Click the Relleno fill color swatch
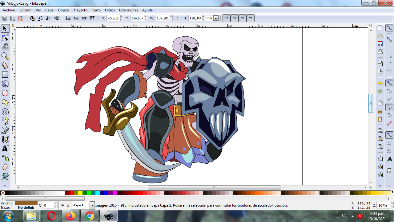394x222 pixels. point(26,203)
